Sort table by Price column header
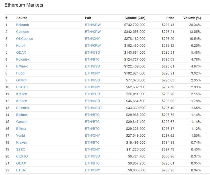This screenshot has width=210, height=175. click(x=170, y=18)
